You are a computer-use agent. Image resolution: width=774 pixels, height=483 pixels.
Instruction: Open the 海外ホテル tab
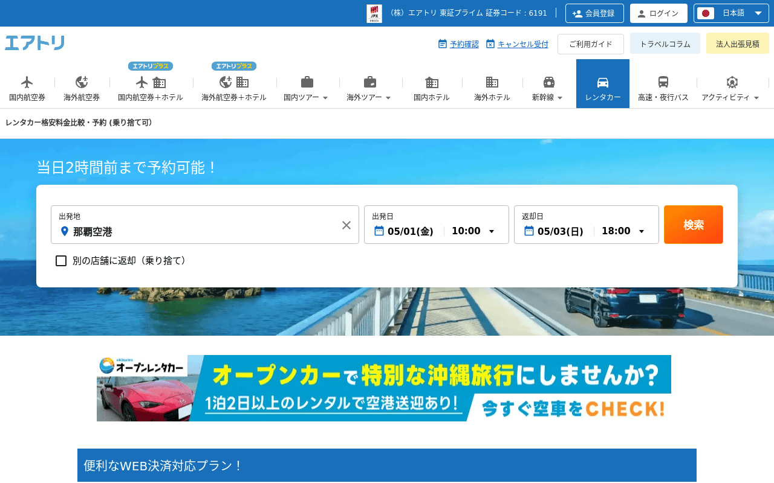pyautogui.click(x=492, y=84)
